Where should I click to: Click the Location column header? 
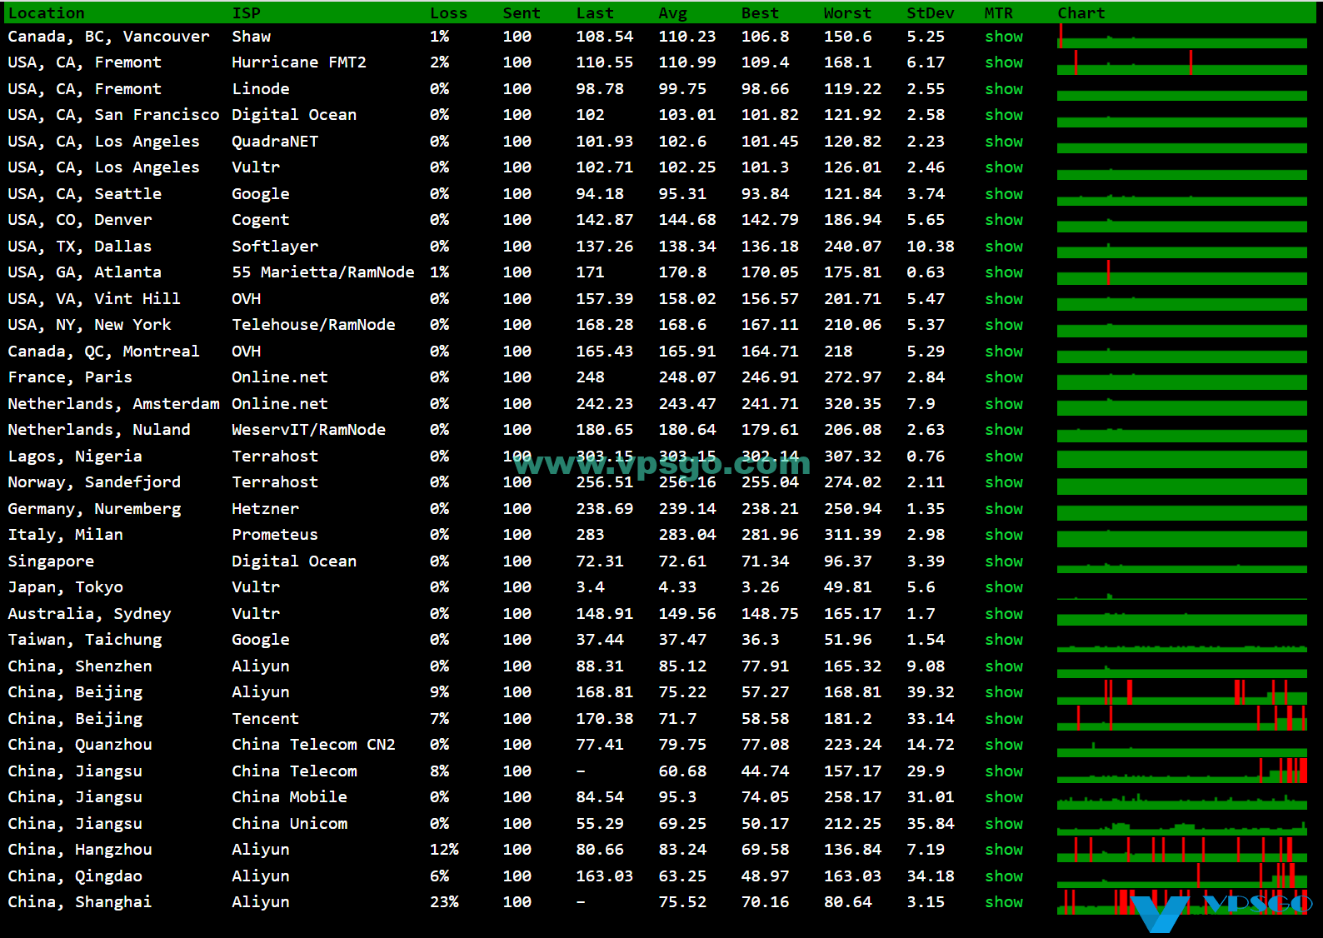(47, 13)
